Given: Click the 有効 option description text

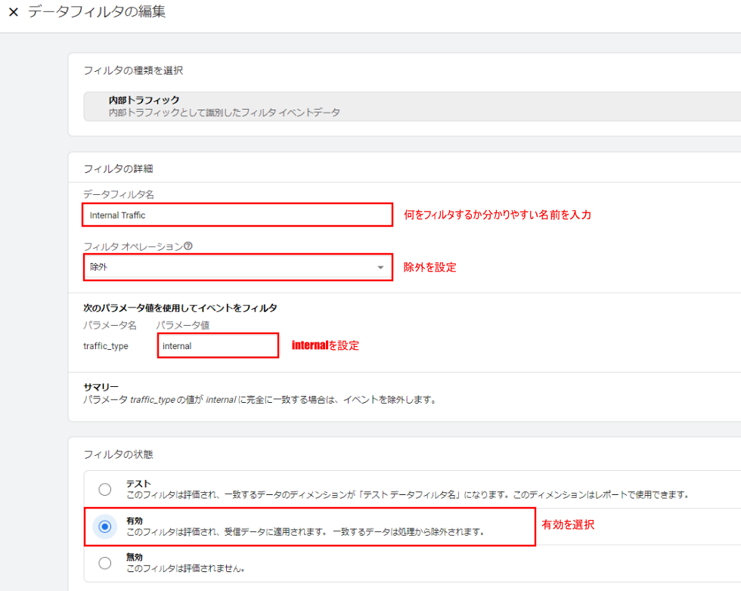Looking at the screenshot, I should coord(305,532).
